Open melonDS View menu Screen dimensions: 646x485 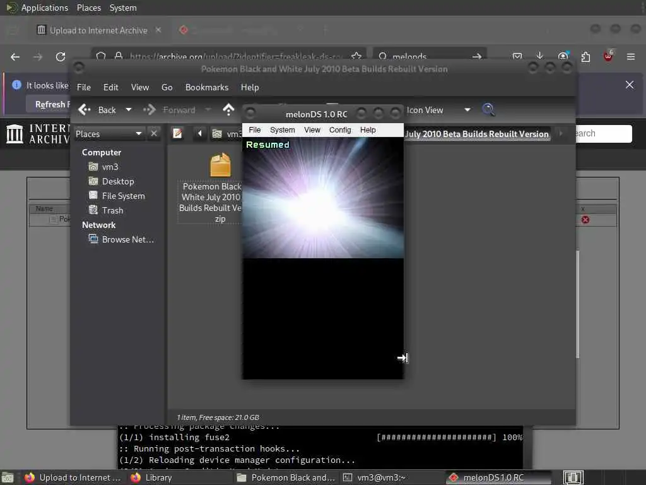point(312,130)
